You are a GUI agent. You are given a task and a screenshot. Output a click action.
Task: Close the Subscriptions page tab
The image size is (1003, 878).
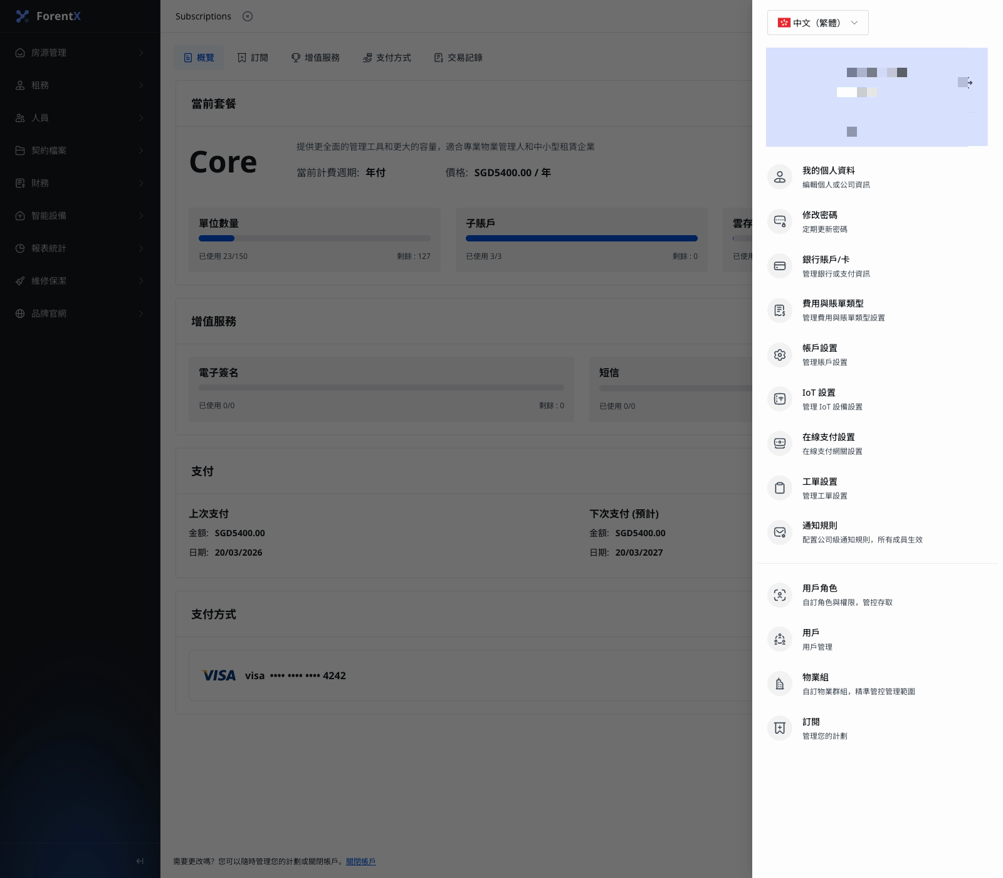[x=248, y=16]
